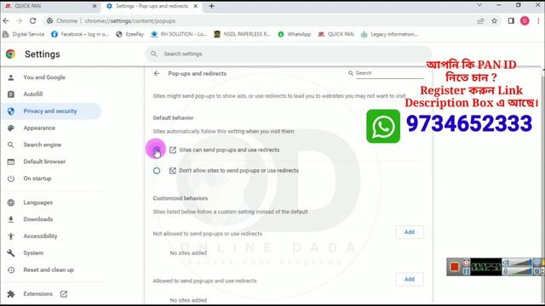The image size is (545, 306).
Task: Toggle the browser side panel icon
Action: (x=511, y=20)
